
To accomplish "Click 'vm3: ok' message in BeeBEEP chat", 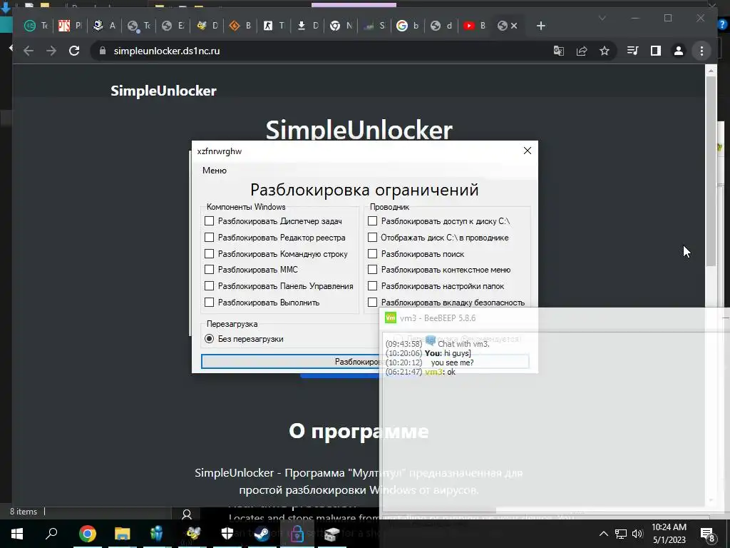I will [x=440, y=372].
